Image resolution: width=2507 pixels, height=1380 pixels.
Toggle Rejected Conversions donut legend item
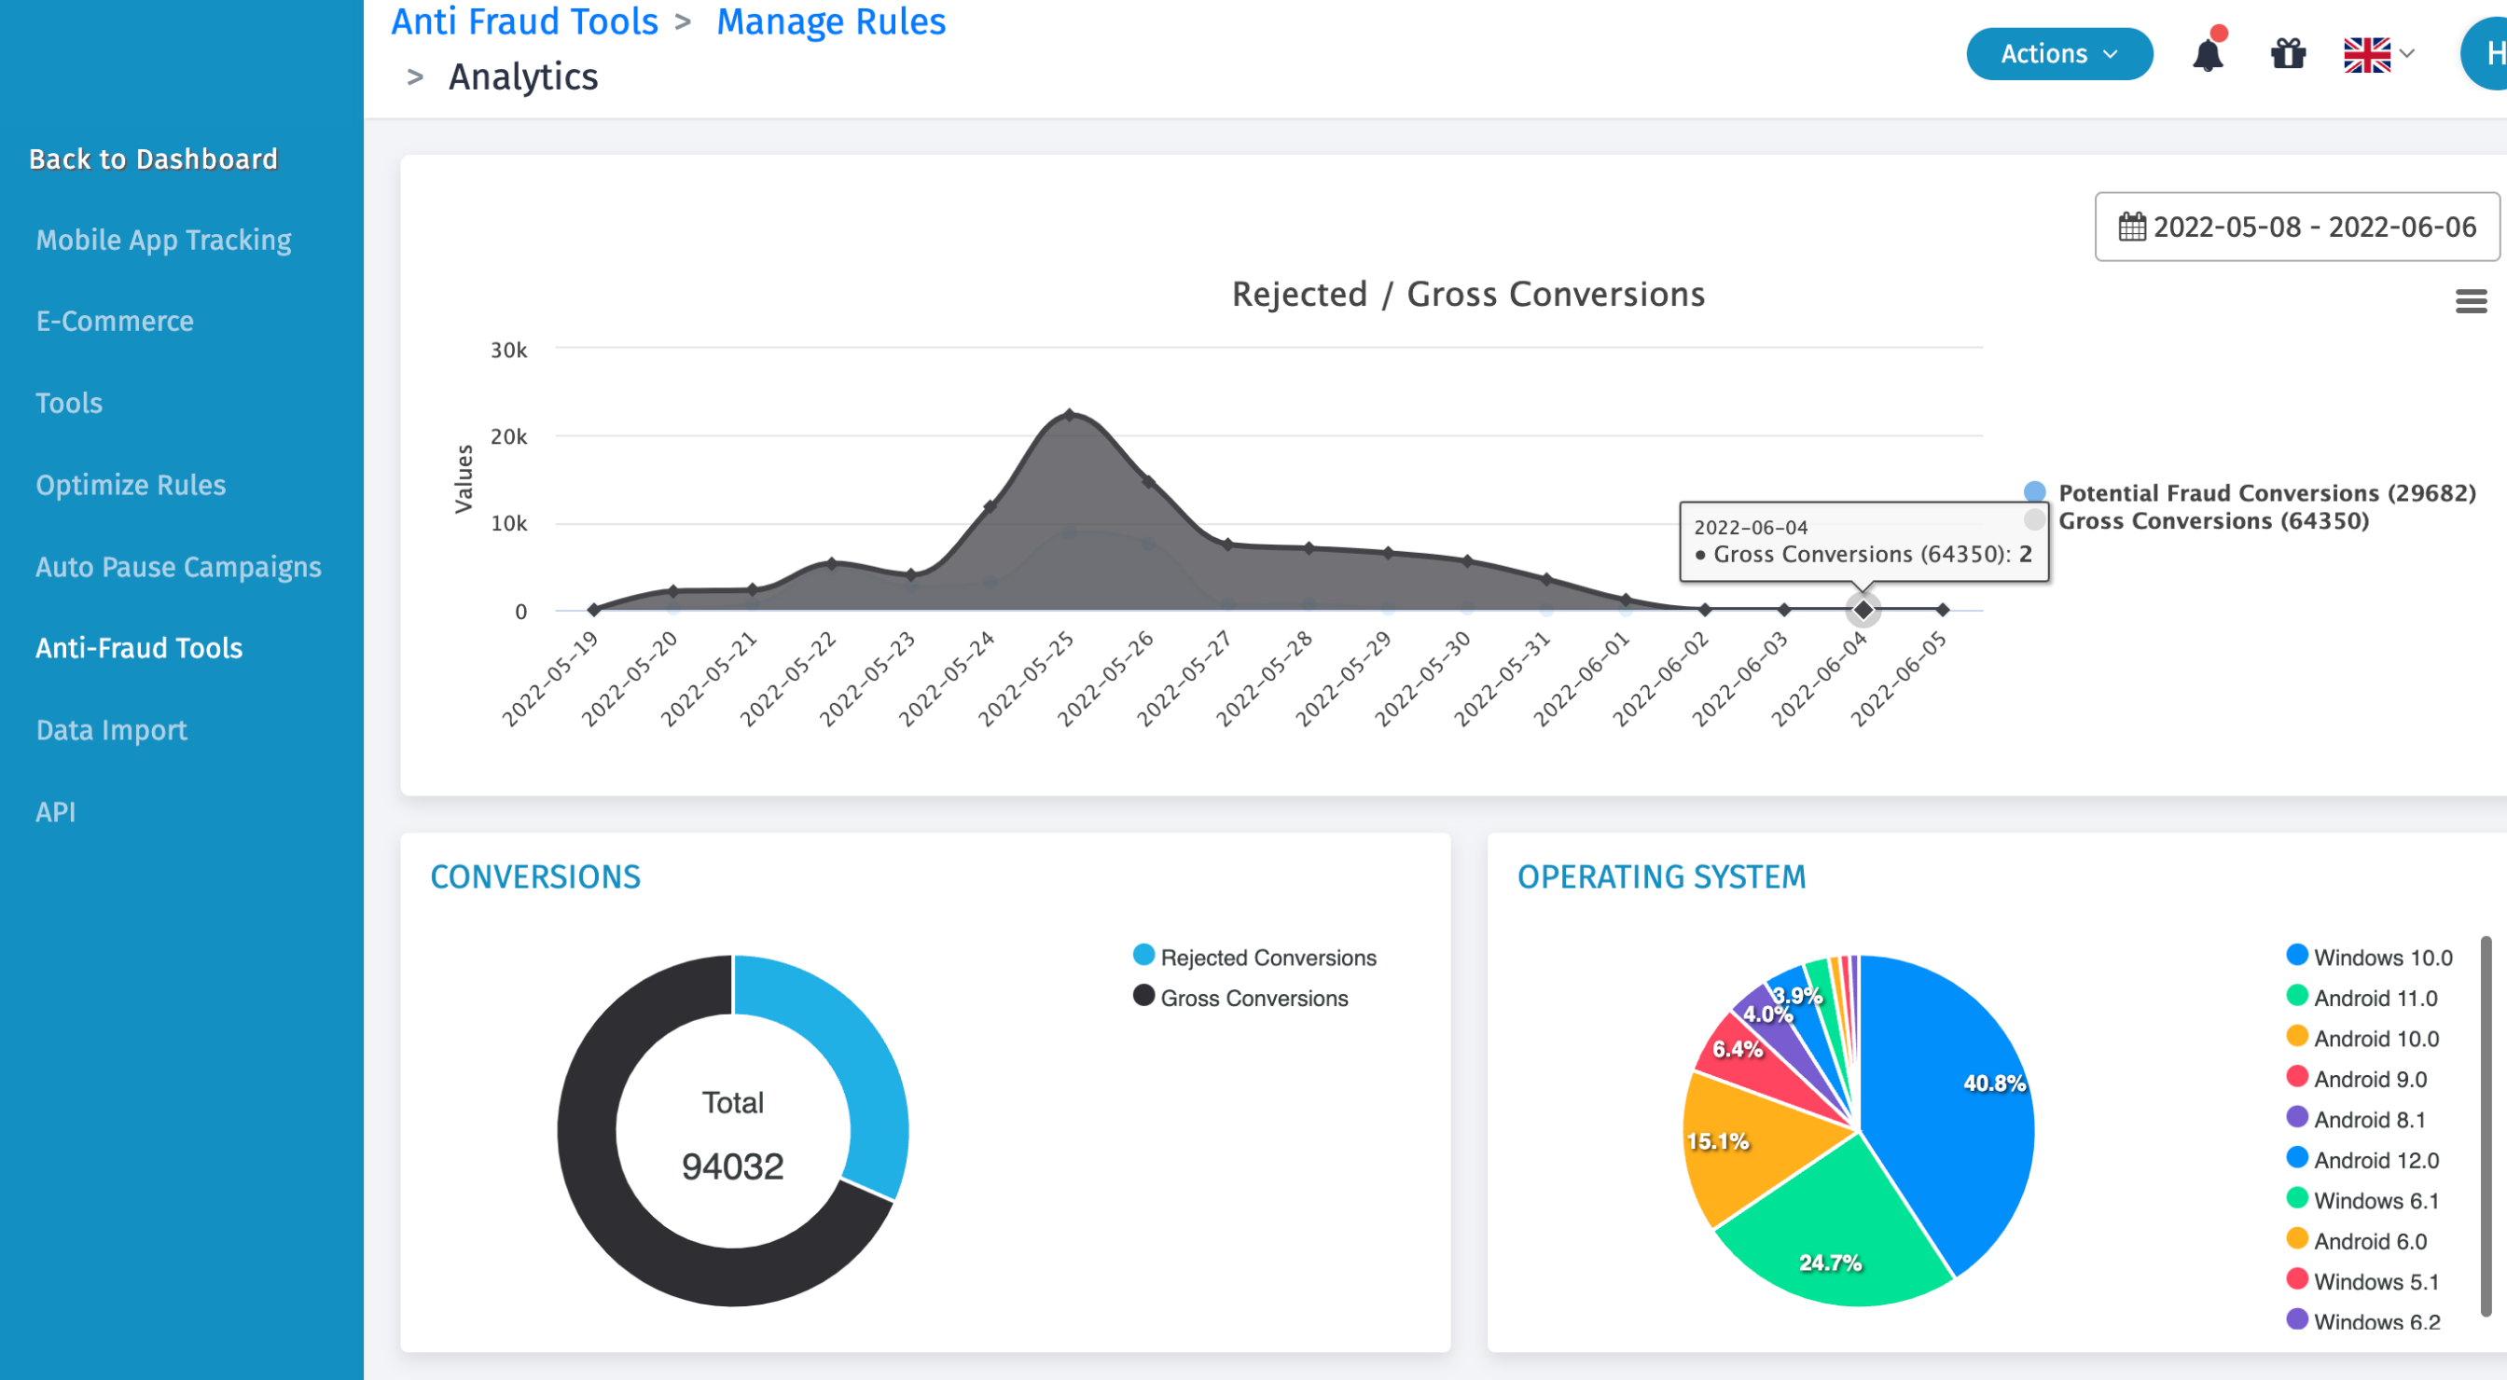(x=1267, y=958)
